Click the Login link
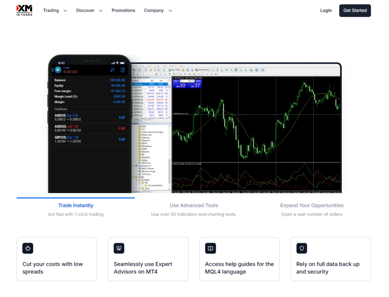 [326, 10]
